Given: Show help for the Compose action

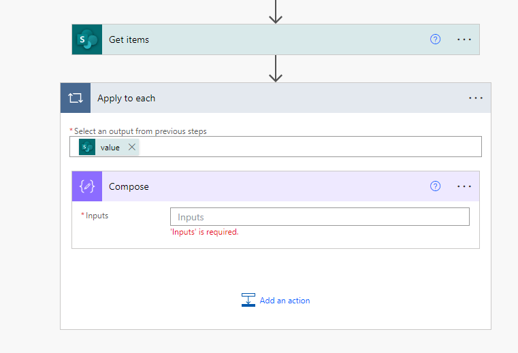Looking at the screenshot, I should (436, 186).
